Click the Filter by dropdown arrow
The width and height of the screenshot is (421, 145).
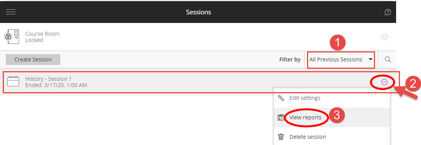[370, 59]
